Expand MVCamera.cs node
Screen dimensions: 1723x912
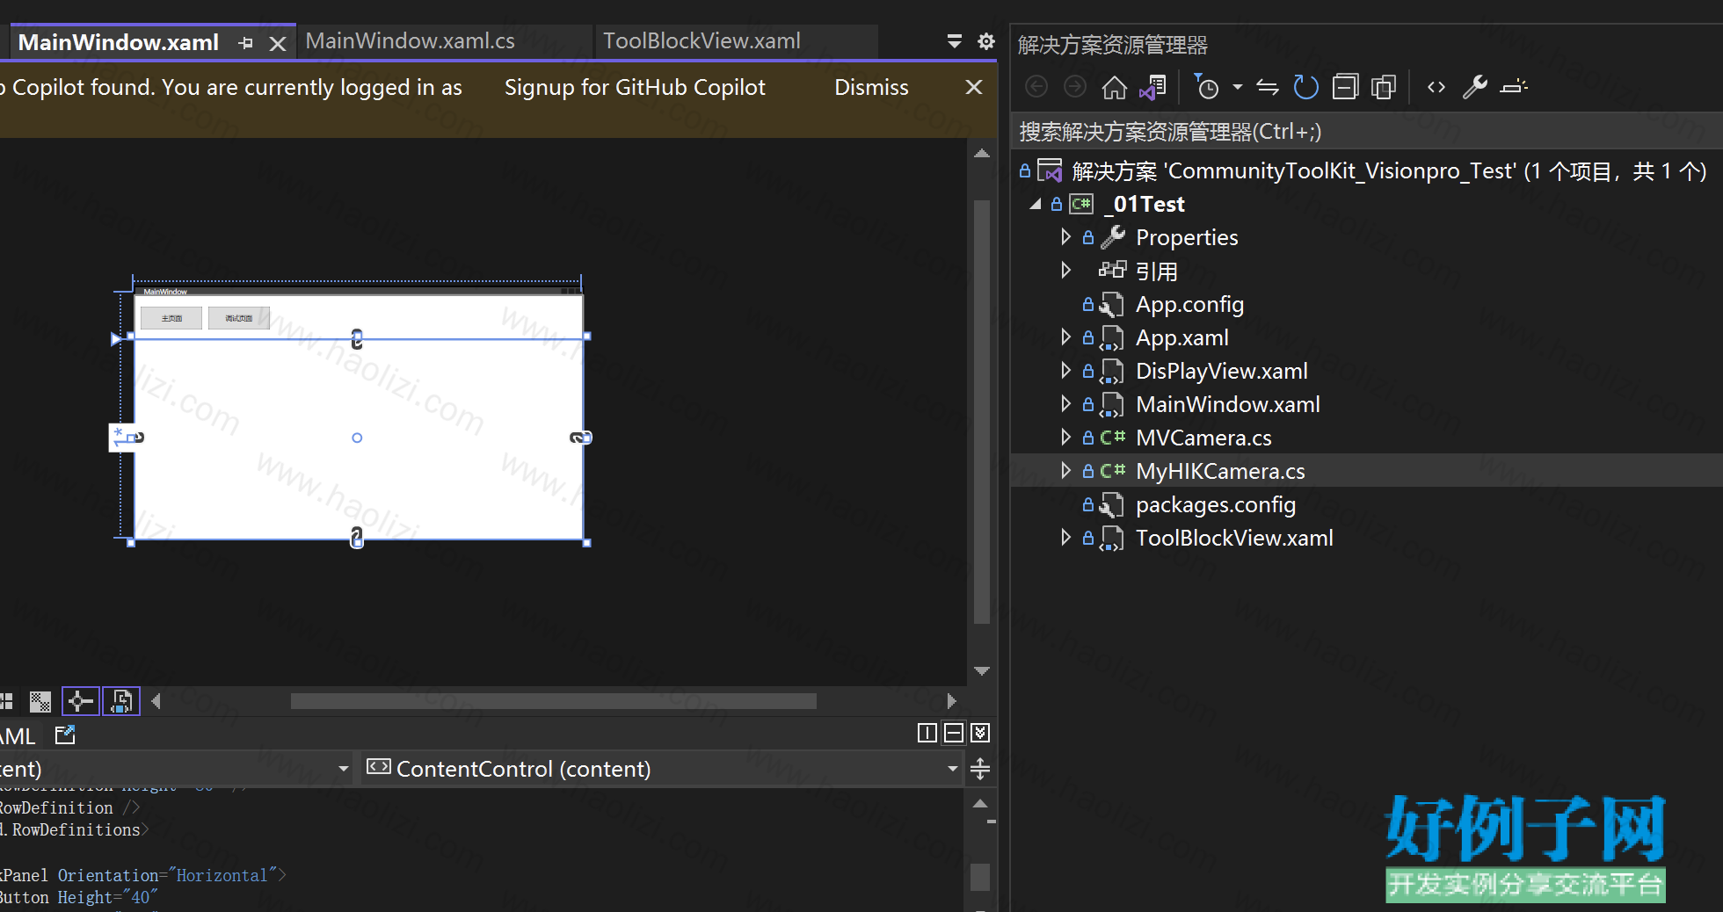pyautogui.click(x=1065, y=438)
